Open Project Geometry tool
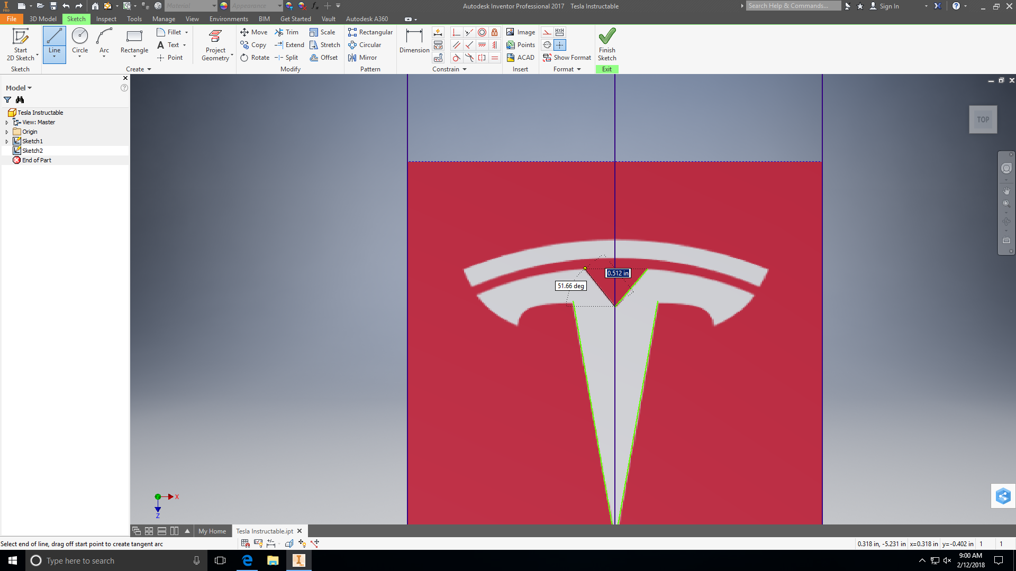 coord(215,44)
